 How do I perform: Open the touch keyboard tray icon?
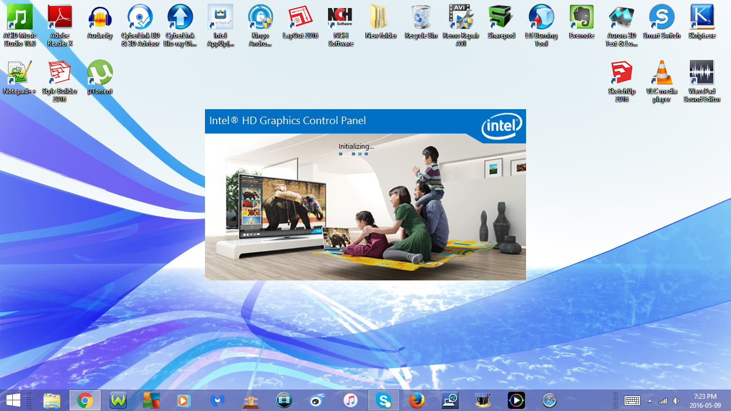pyautogui.click(x=633, y=400)
